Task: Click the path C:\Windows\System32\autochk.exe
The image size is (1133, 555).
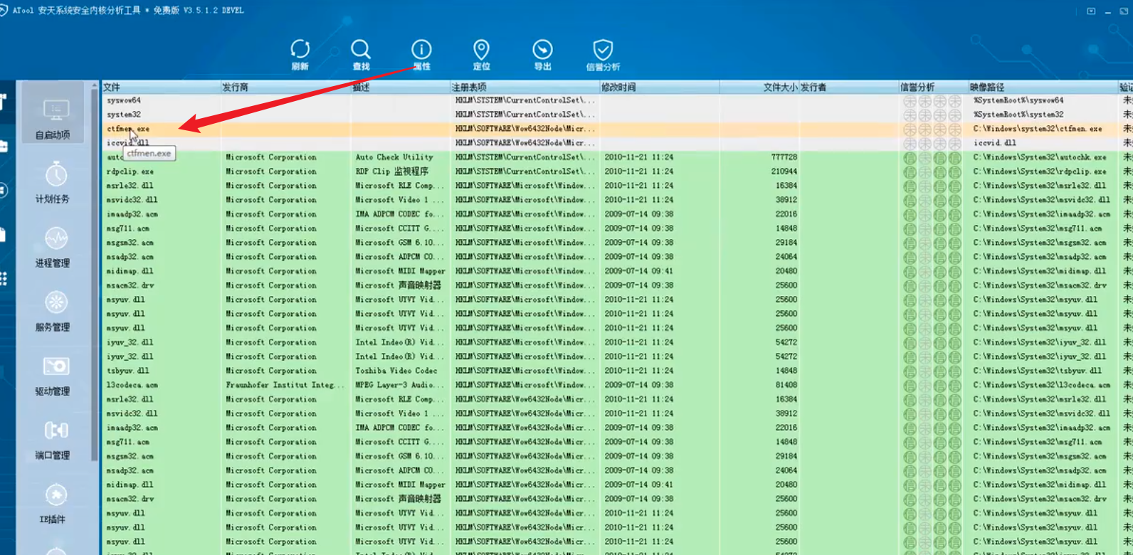Action: pyautogui.click(x=1040, y=157)
